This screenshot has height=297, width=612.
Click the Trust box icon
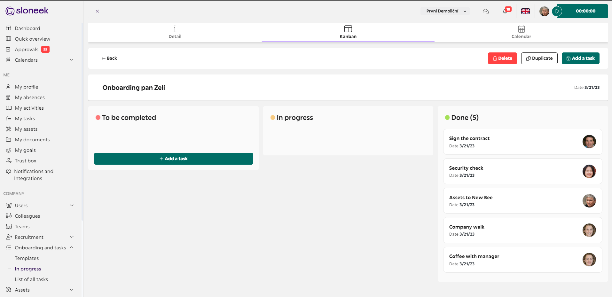(9, 160)
